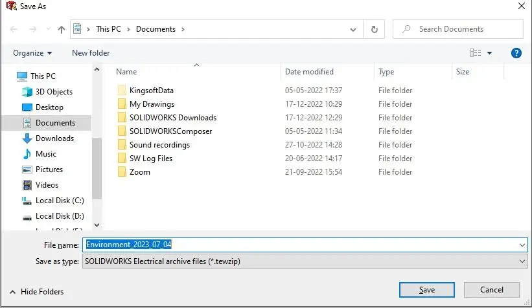Open the Organize menu
Image resolution: width=532 pixels, height=308 pixels.
coord(32,53)
